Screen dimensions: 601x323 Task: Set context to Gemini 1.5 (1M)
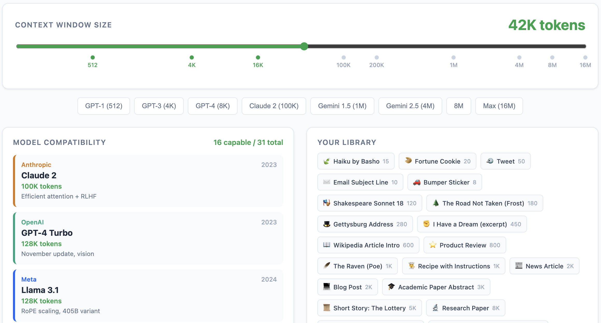coord(342,106)
